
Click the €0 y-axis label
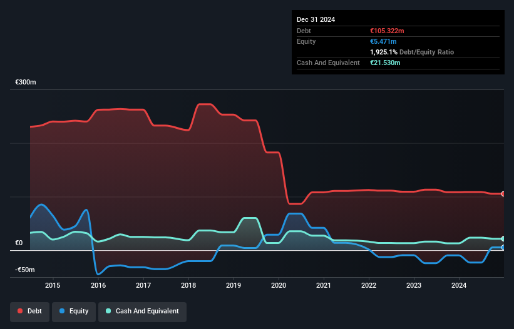(19, 243)
